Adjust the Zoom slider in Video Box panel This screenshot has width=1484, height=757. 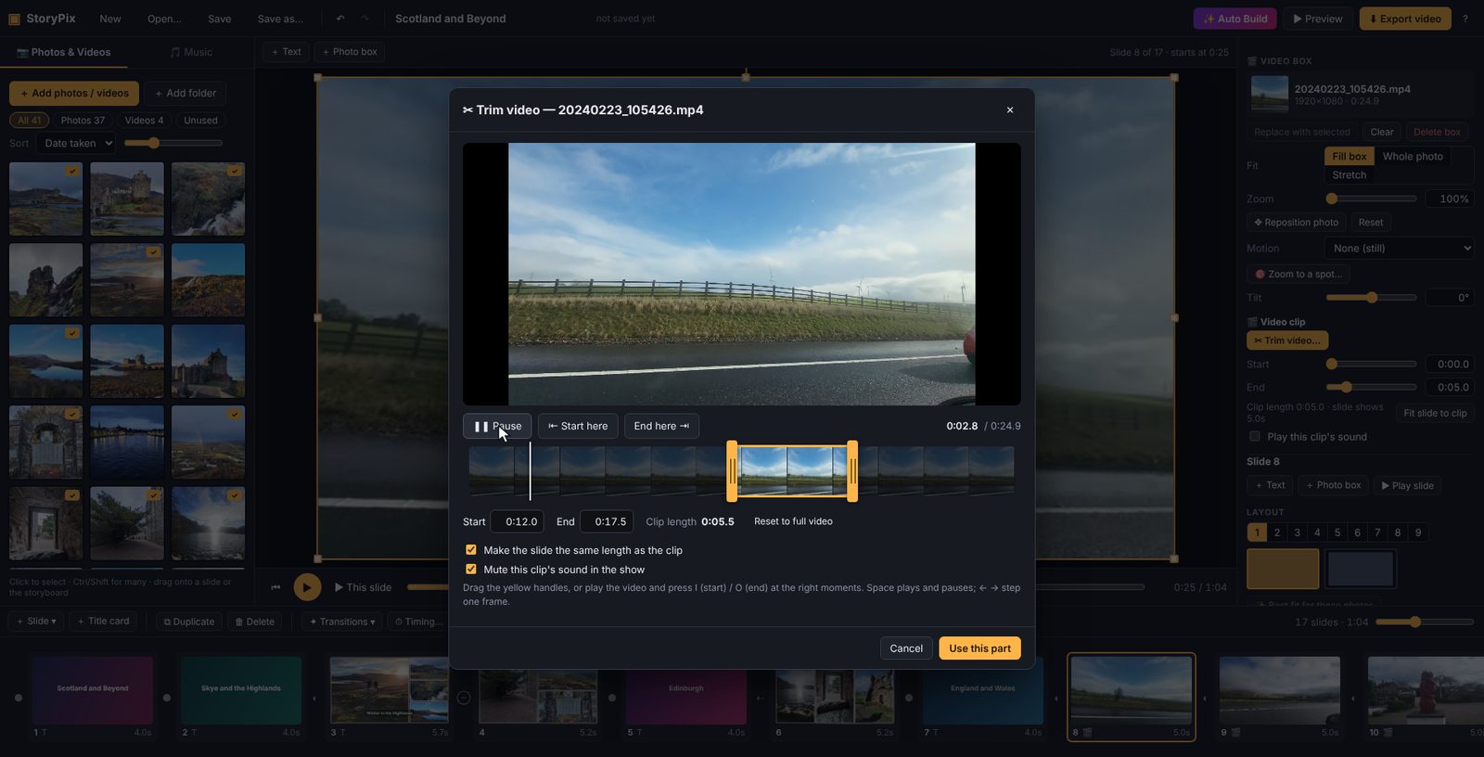pos(1371,199)
